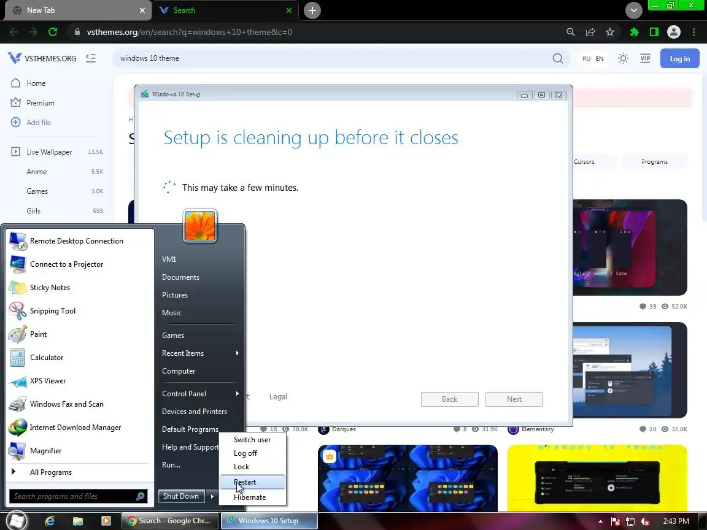Open the VIP link on vsthemes
707x530 pixels.
645,58
